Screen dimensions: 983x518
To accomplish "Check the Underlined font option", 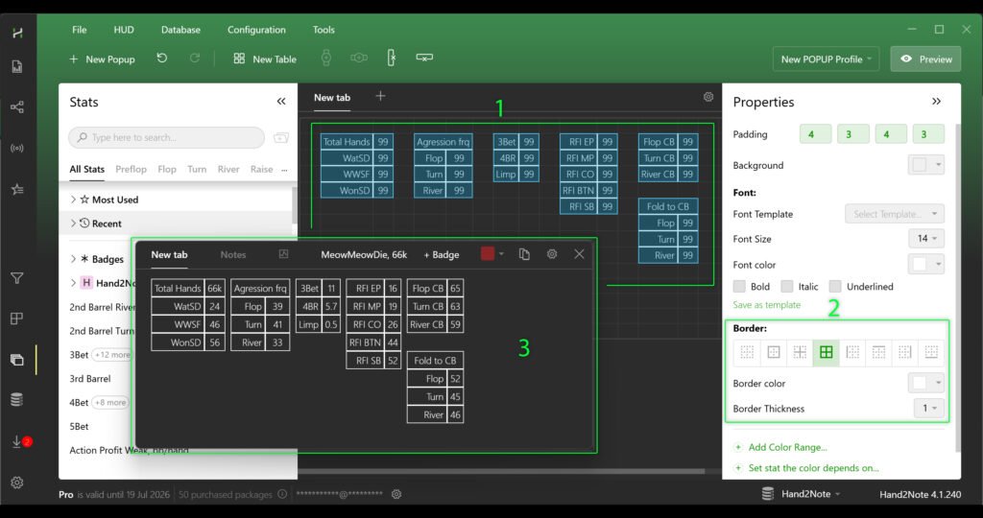I will click(835, 286).
